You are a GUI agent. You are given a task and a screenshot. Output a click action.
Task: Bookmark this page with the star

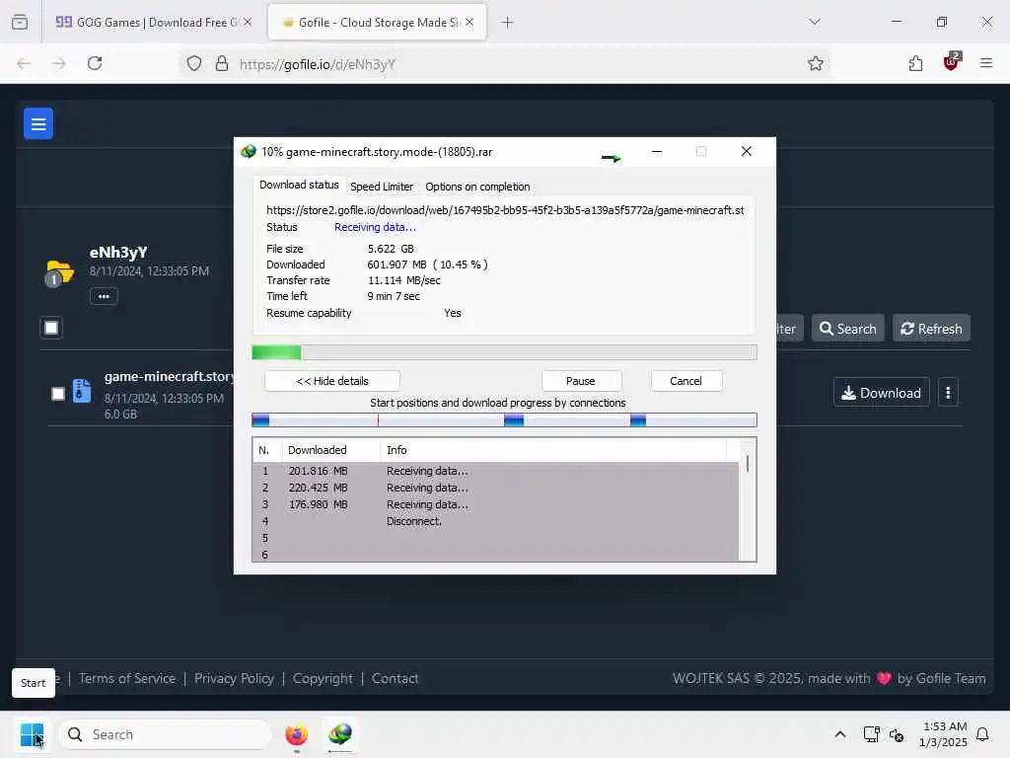(x=815, y=63)
